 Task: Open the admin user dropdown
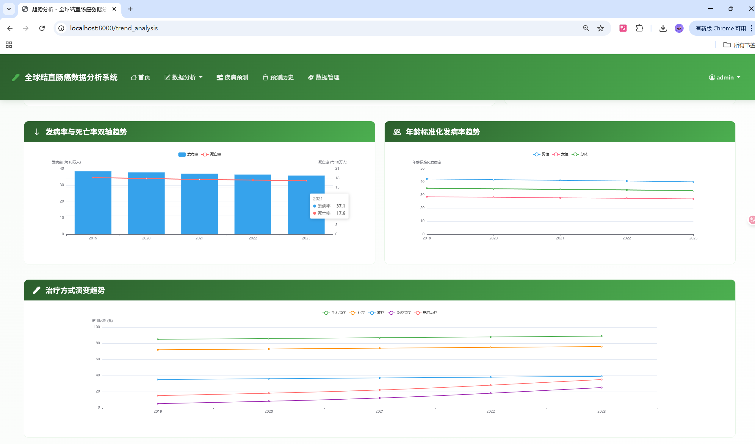click(724, 77)
